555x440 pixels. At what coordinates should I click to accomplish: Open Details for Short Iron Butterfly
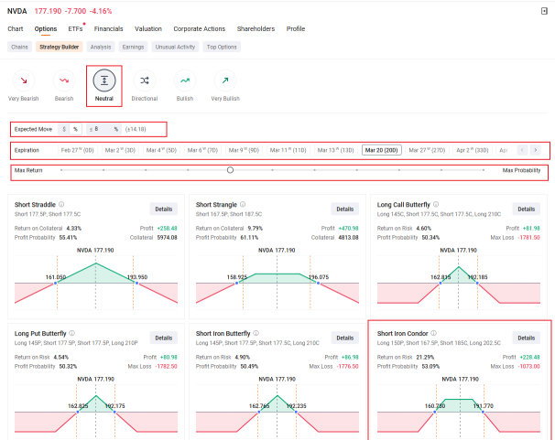pyautogui.click(x=345, y=338)
